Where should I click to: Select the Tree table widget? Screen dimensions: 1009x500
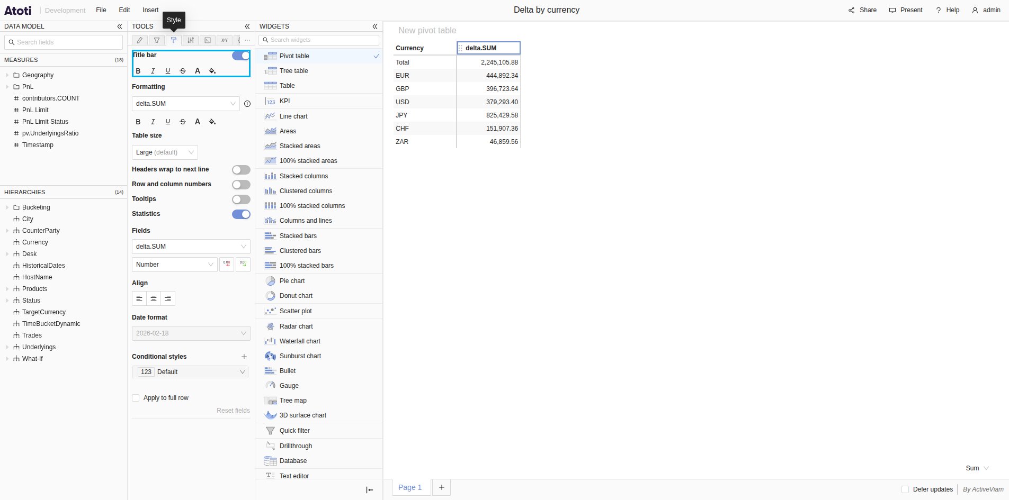tap(319, 71)
